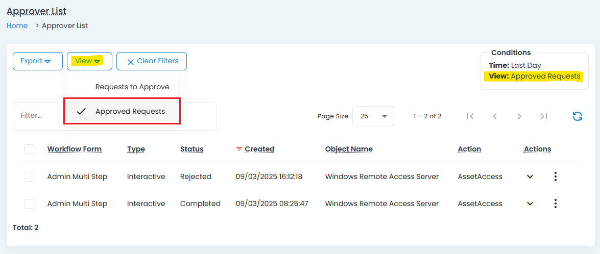Screen dimensions: 600x254
Task: Jump to last page icon
Action: click(x=544, y=116)
